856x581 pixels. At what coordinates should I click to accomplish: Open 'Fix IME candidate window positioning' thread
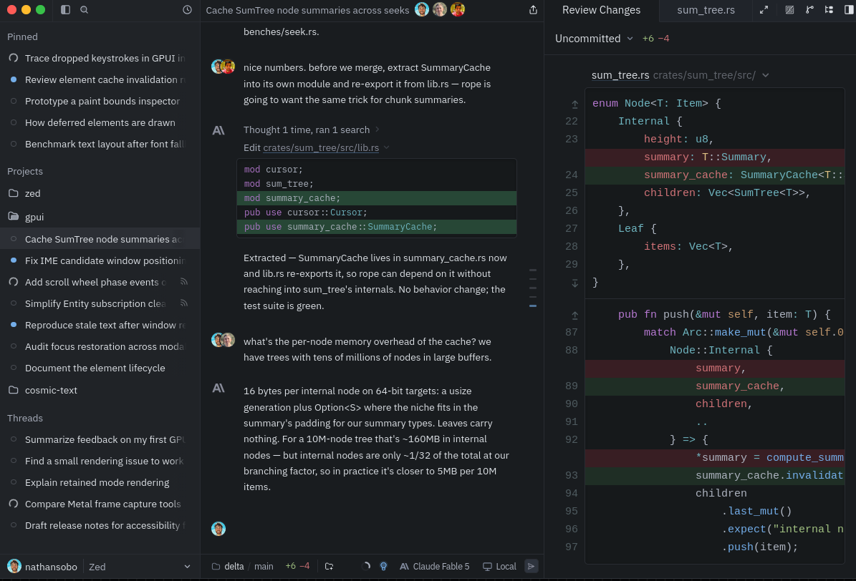point(100,260)
